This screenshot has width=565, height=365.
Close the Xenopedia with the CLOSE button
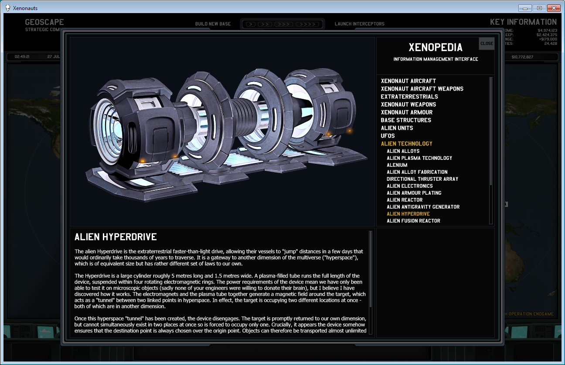487,44
